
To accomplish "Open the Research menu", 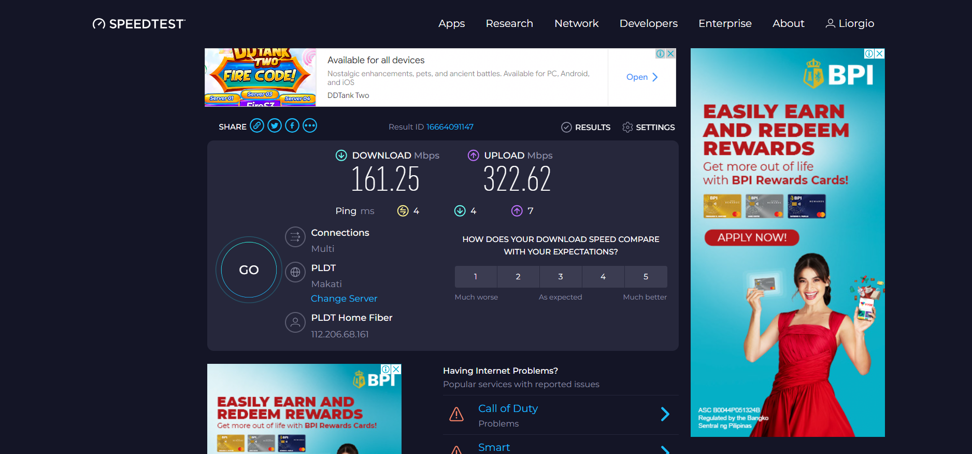I will [x=509, y=23].
